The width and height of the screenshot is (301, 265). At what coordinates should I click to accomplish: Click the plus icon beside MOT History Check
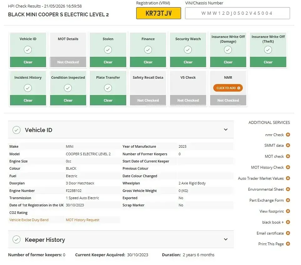(x=288, y=167)
